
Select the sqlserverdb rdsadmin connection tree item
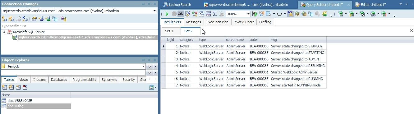point(87,37)
